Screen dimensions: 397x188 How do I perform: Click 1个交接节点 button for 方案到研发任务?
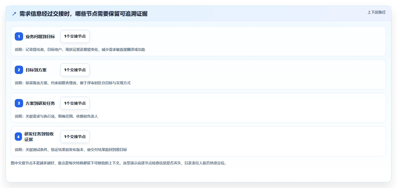[75, 103]
